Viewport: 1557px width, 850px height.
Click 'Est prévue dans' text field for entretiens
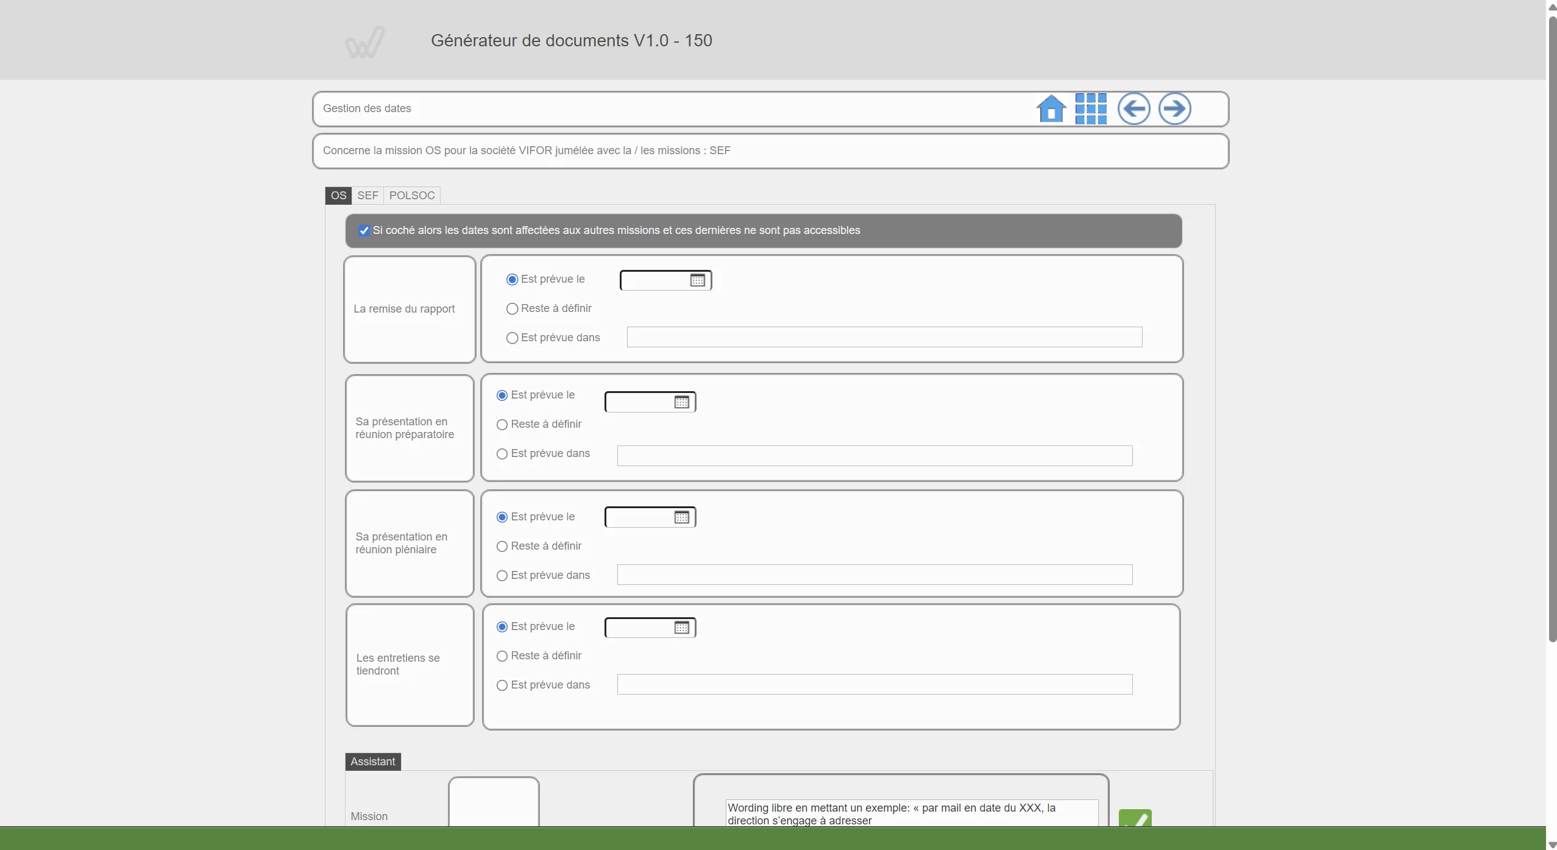click(874, 684)
